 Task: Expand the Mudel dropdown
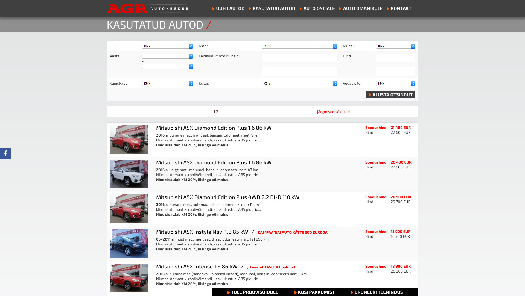tap(396, 46)
